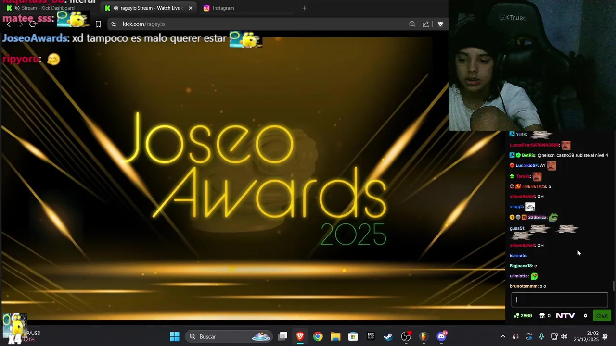Click the YesK username in chat

click(521, 134)
